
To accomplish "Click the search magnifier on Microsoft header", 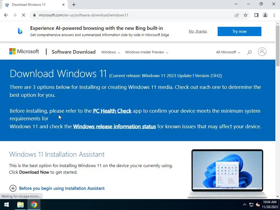I will pyautogui.click(x=249, y=52).
